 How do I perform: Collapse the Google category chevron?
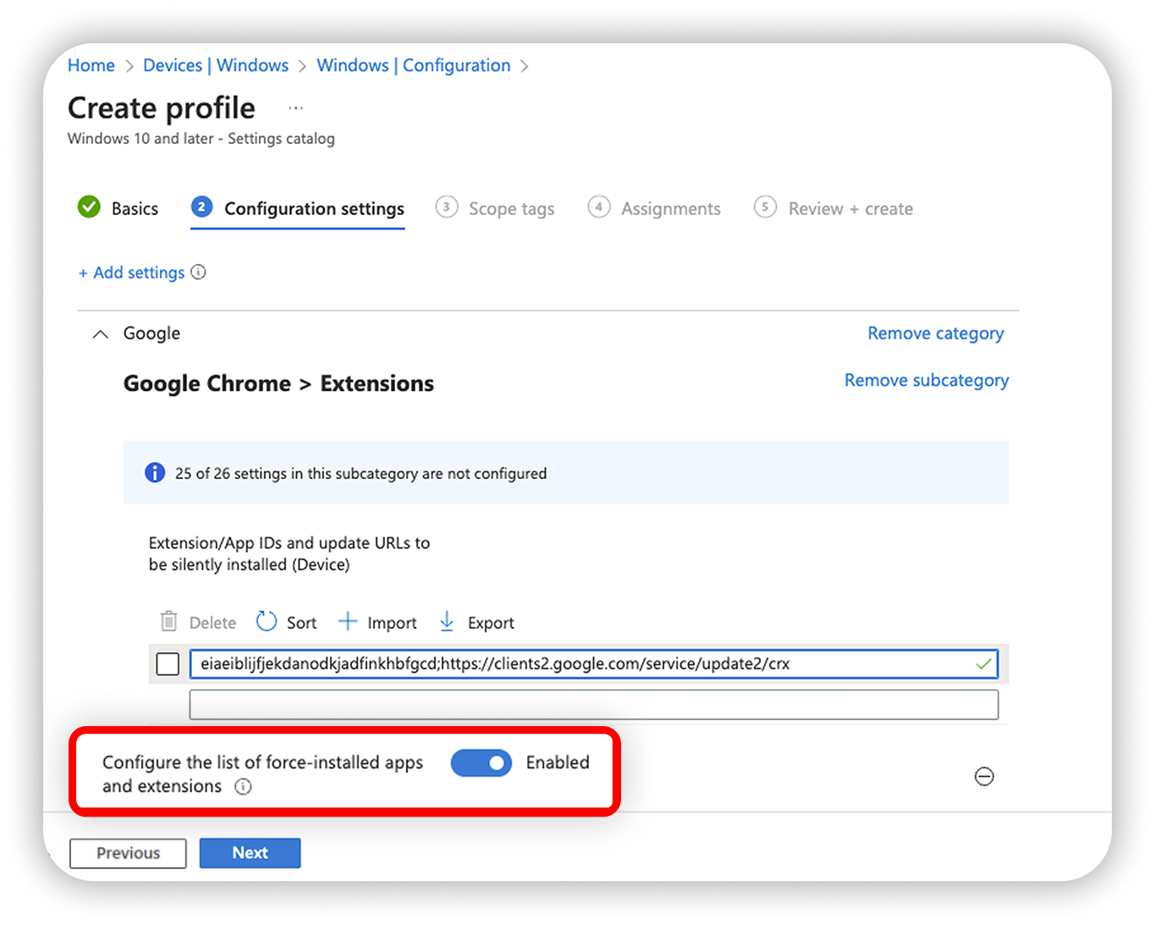101,334
